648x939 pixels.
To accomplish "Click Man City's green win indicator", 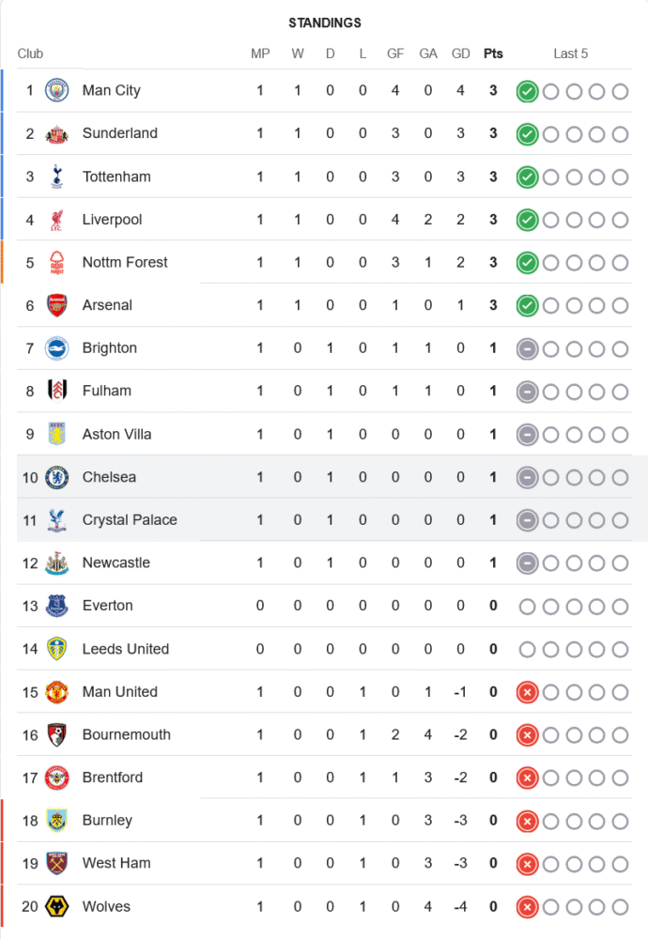I will coord(528,91).
